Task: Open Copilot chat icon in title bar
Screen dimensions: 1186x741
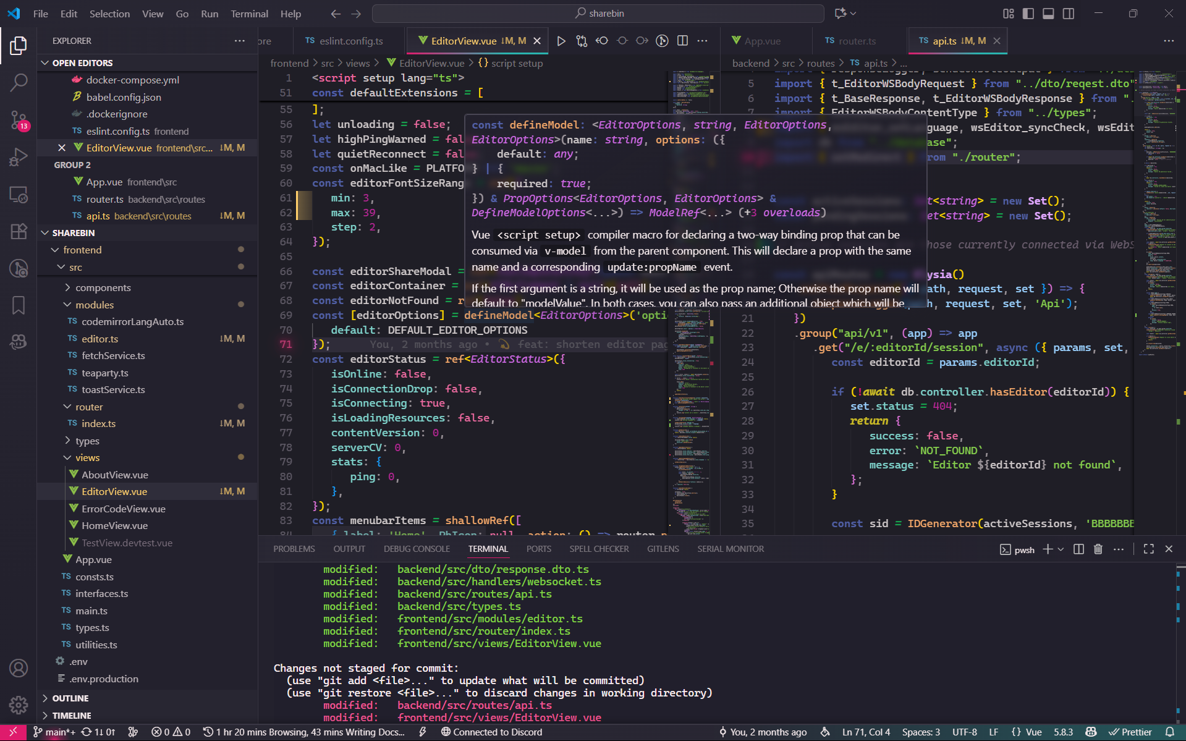Action: click(841, 14)
